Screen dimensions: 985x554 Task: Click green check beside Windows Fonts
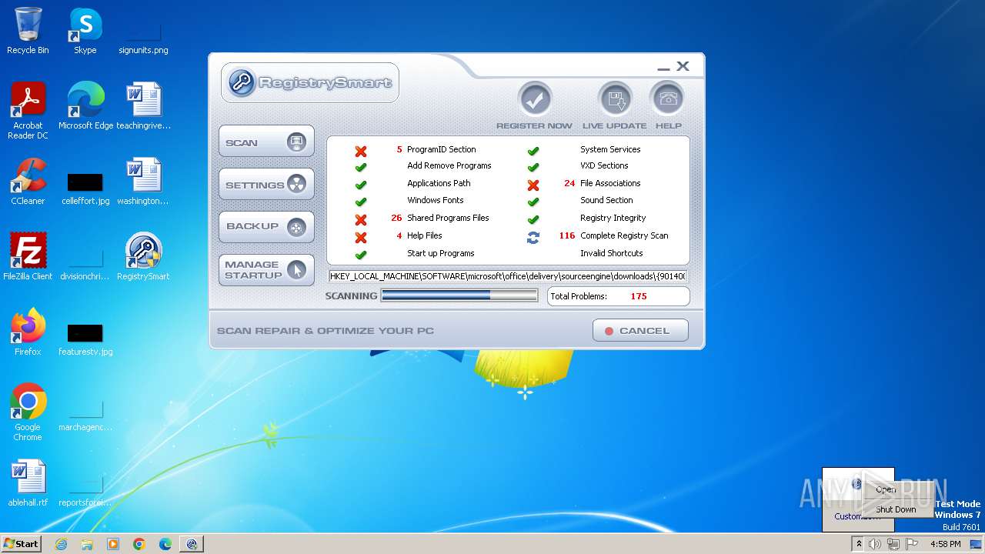click(360, 202)
